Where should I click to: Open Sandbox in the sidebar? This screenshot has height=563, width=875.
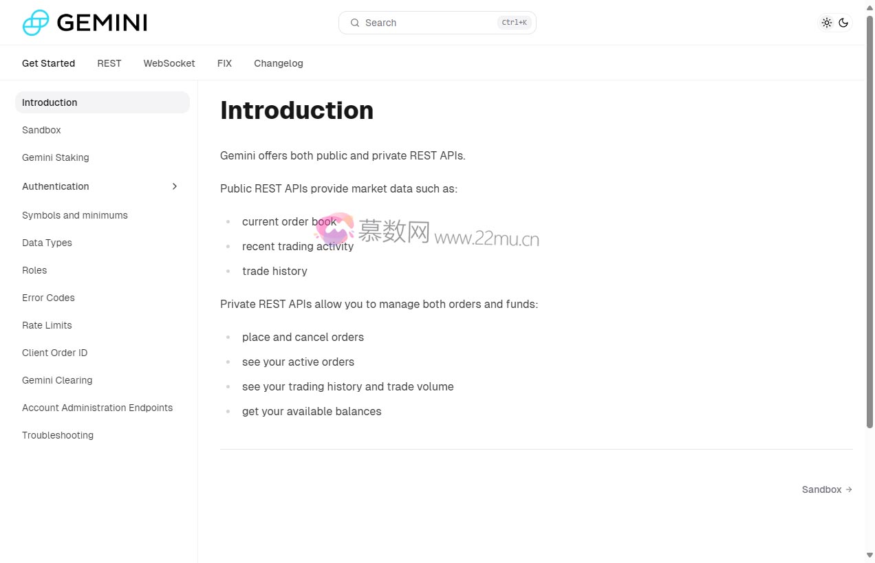[41, 130]
